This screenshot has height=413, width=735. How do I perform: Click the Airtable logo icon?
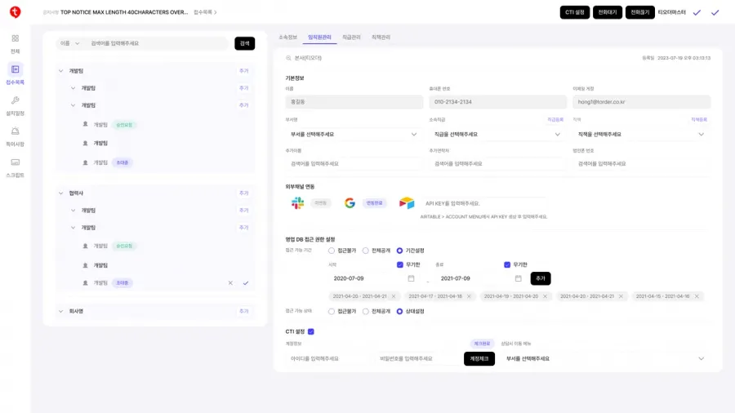(407, 202)
